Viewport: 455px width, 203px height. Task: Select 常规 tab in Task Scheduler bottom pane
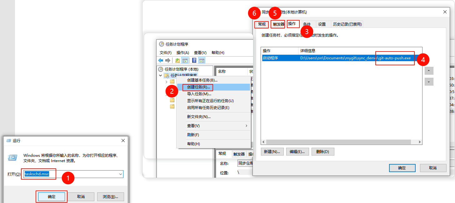coord(222,154)
